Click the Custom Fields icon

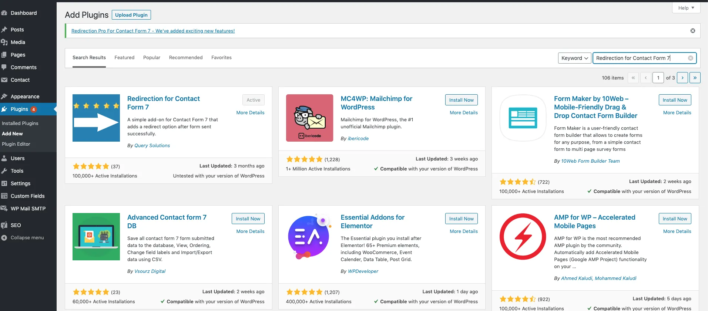pyautogui.click(x=4, y=196)
